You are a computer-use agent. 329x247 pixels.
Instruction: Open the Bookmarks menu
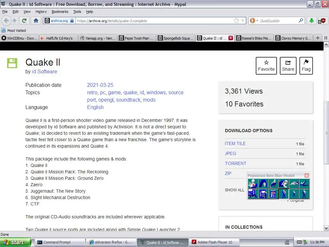tap(60, 12)
